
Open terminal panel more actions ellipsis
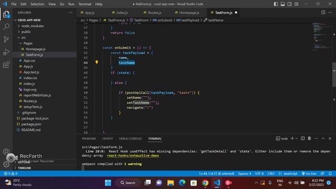click(316, 139)
